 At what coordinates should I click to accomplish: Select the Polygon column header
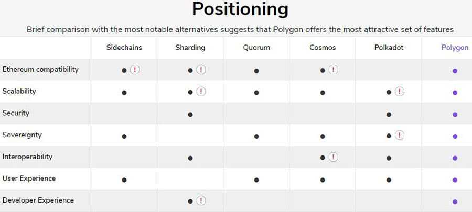(455, 48)
